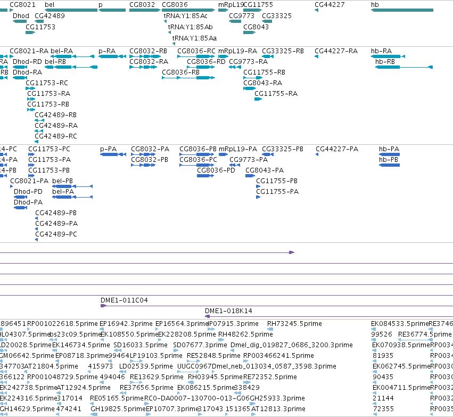Click the CG8036-PB protein

[x=197, y=154]
